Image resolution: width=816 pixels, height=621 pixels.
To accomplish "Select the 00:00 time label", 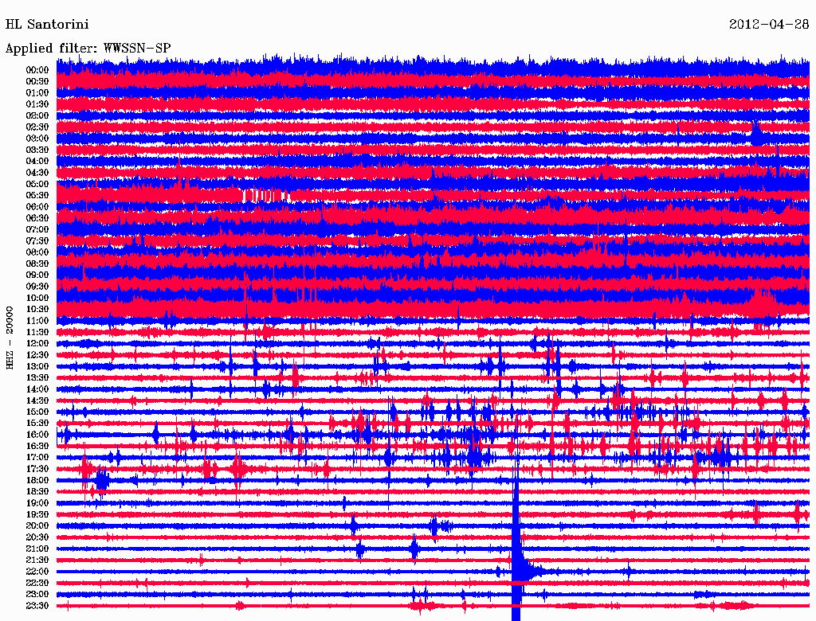I will click(37, 70).
